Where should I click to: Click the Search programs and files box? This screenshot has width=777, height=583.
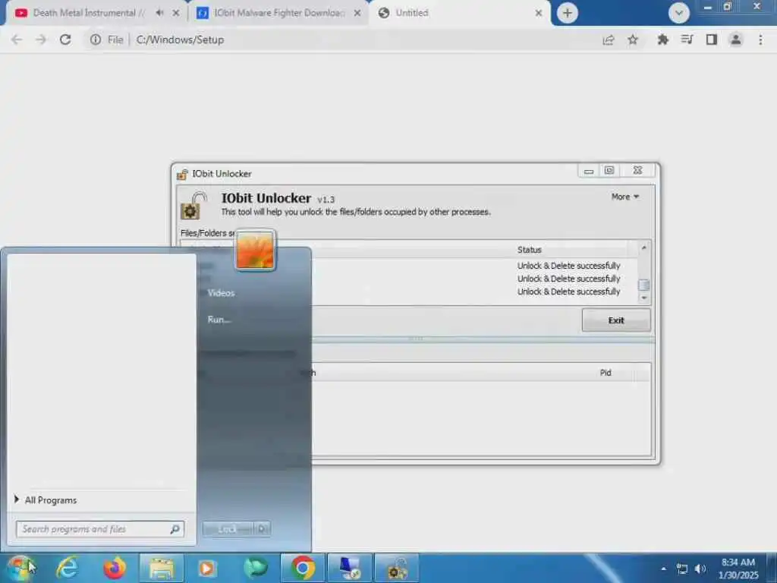tap(100, 529)
